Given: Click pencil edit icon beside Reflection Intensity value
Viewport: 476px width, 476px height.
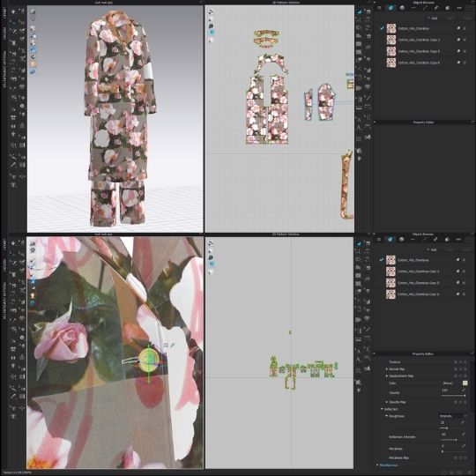Looking at the screenshot, I should [464, 435].
